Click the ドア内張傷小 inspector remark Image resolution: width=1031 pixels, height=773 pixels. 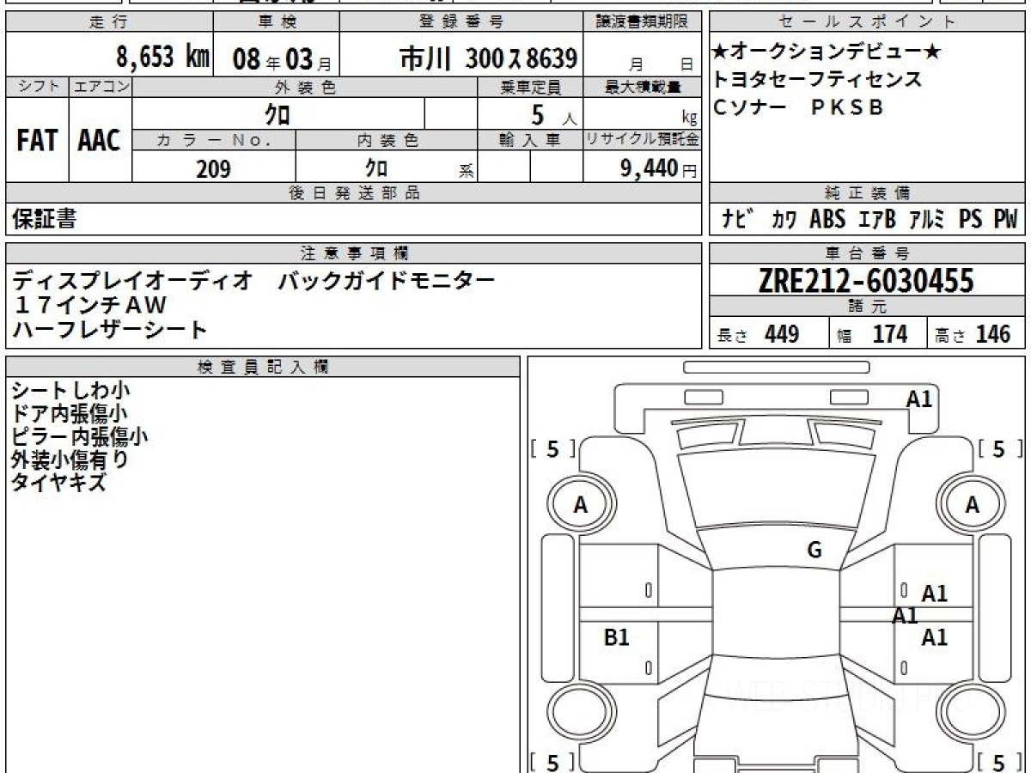[70, 414]
